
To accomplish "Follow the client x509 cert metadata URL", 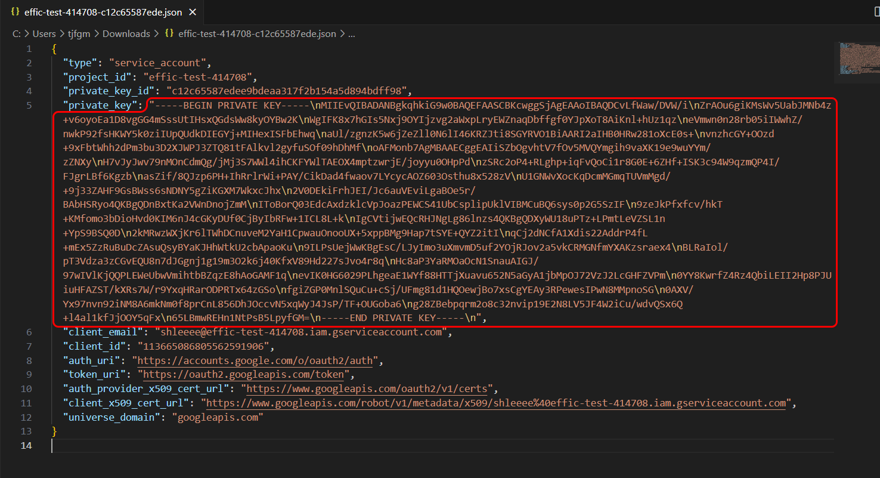I will point(495,403).
